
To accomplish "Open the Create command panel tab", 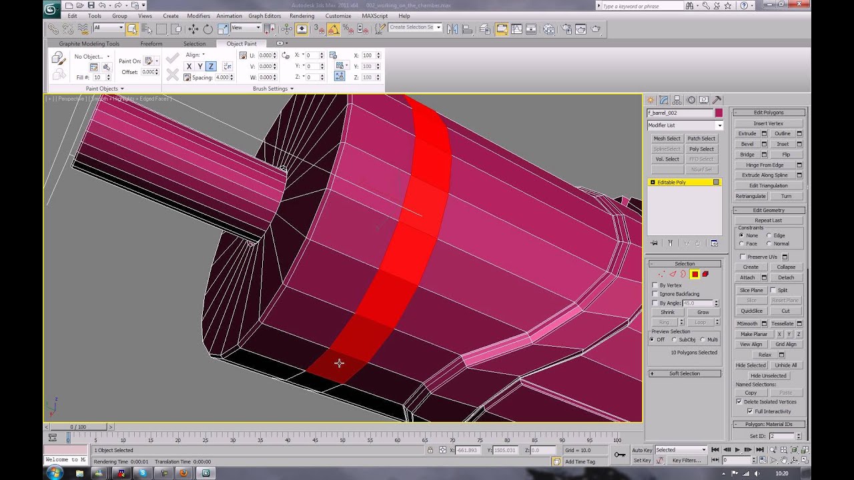I will 651,100.
